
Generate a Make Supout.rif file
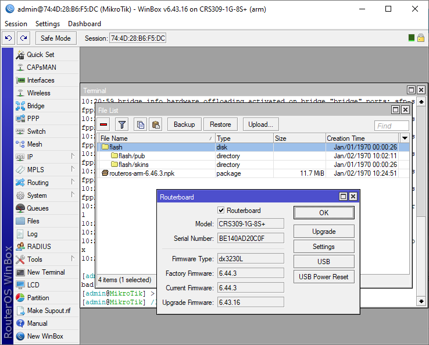point(46,311)
